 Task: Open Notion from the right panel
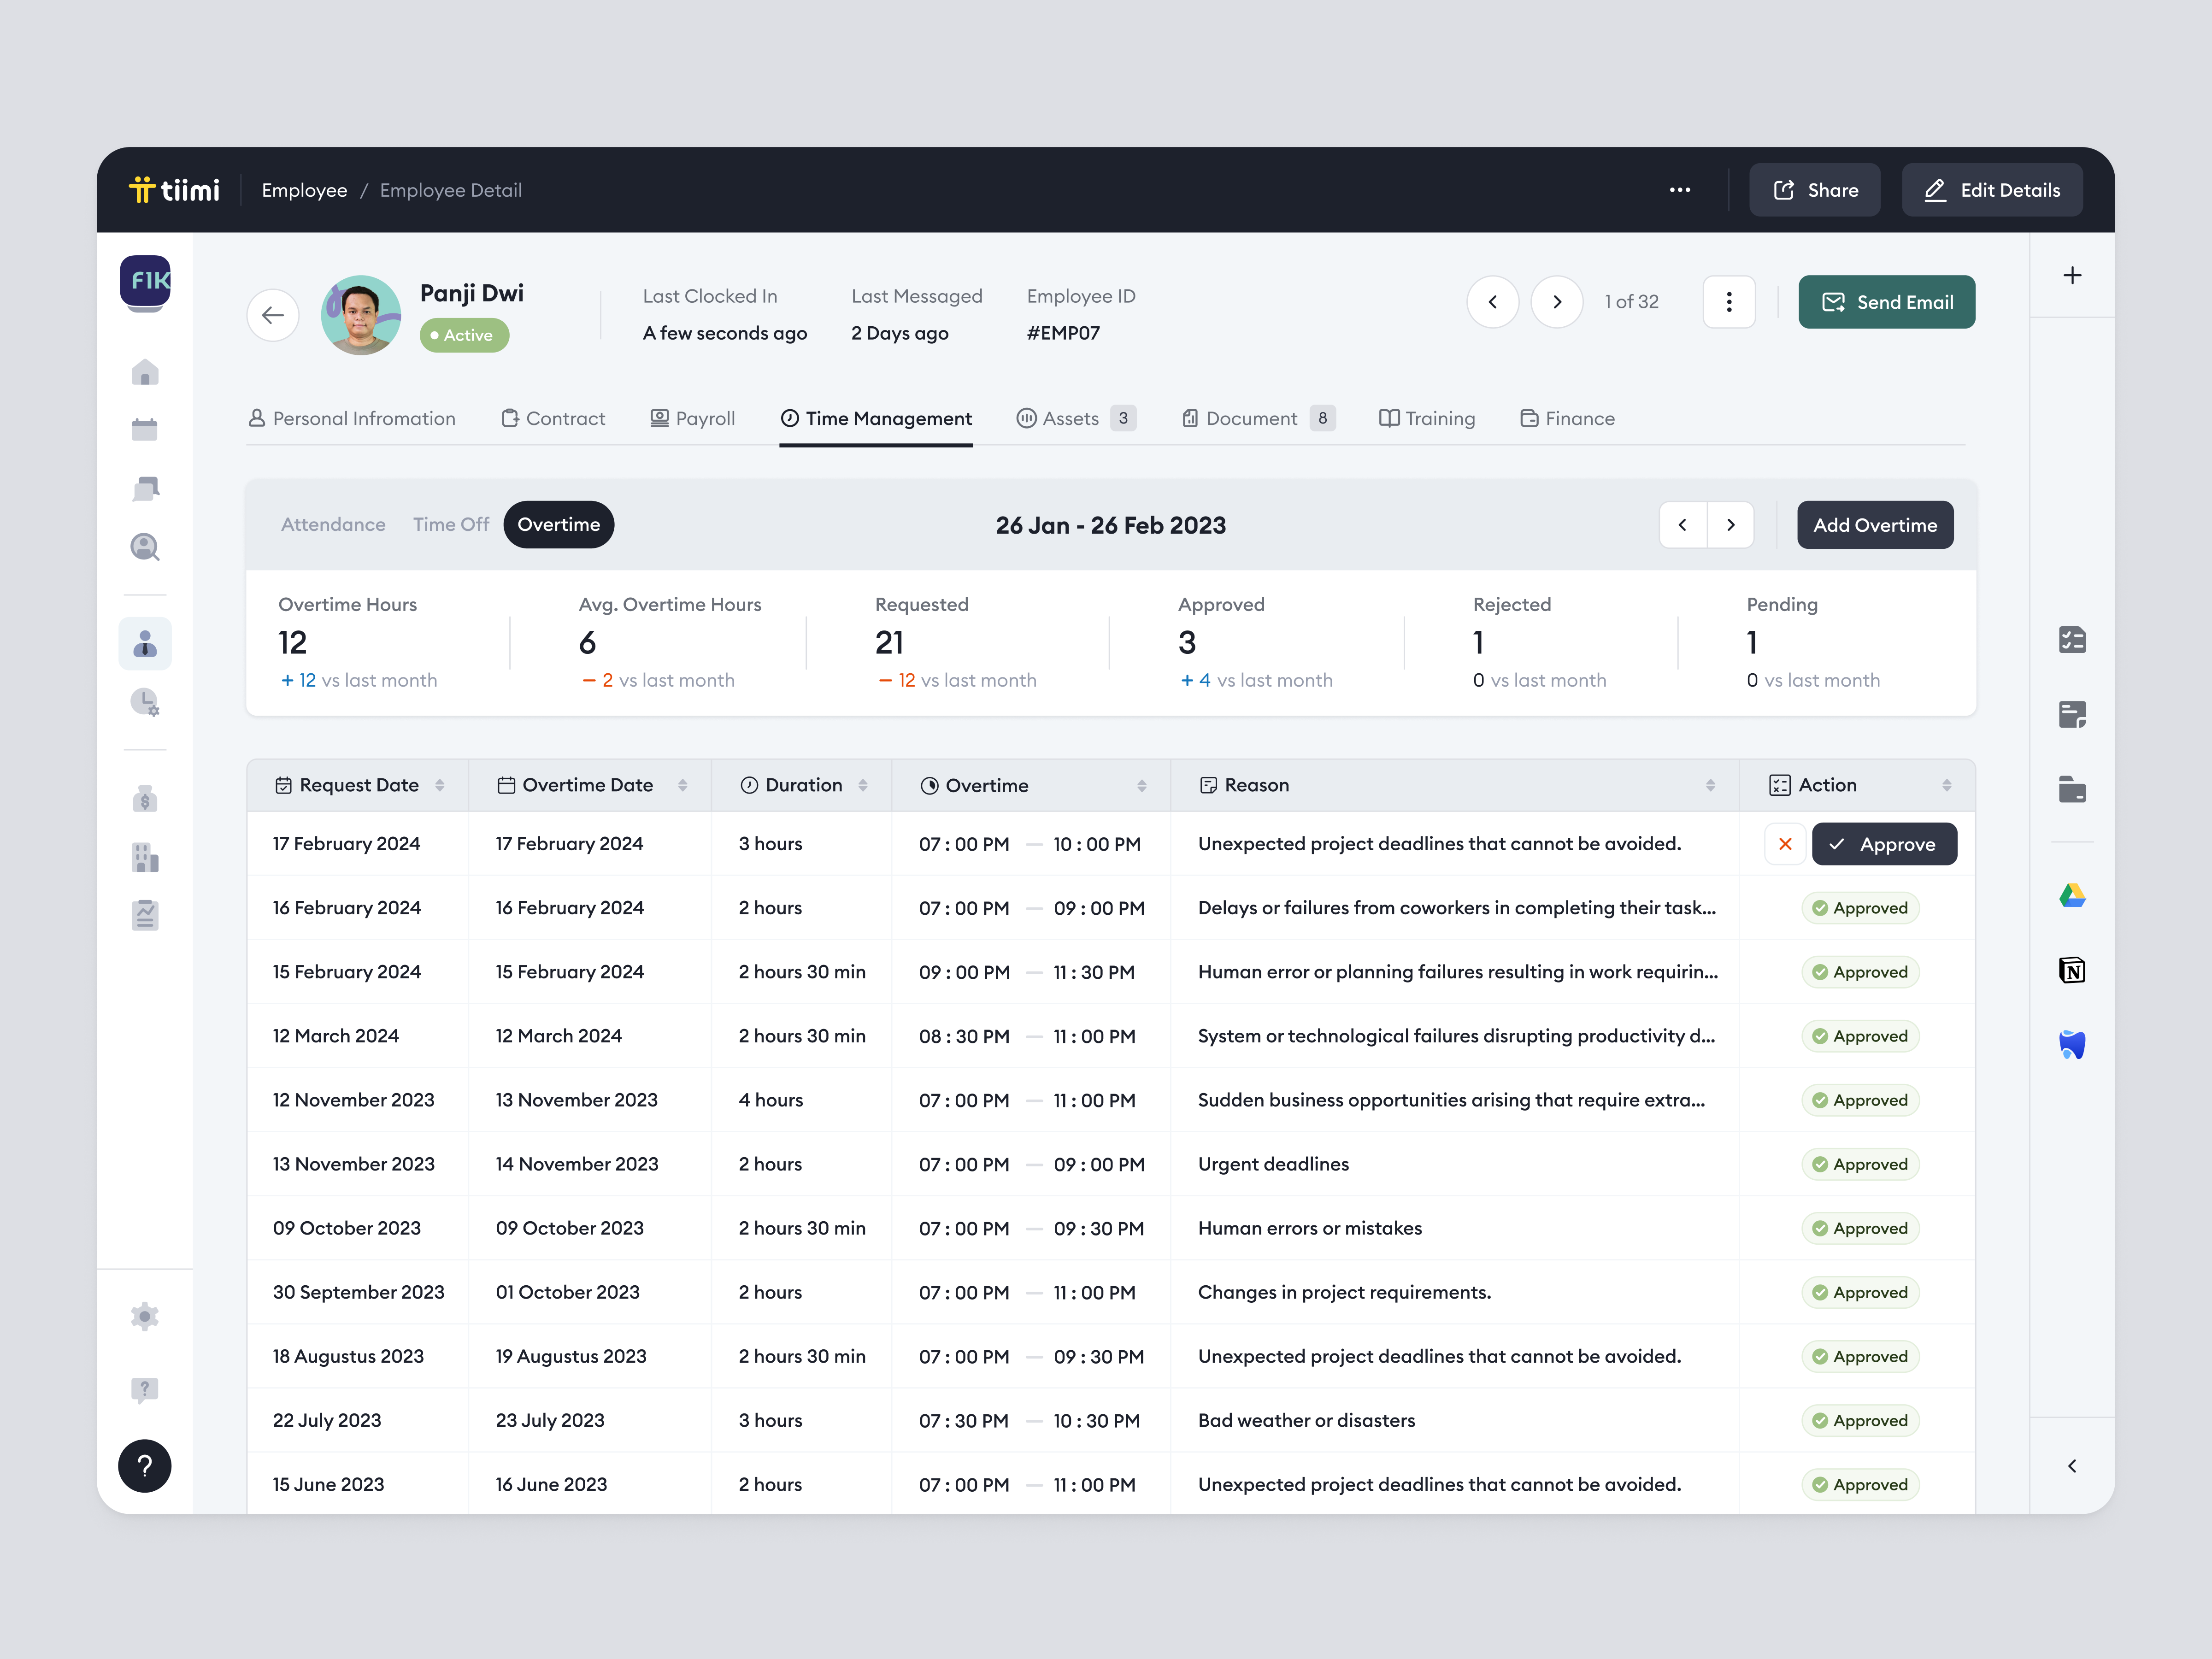click(2072, 969)
